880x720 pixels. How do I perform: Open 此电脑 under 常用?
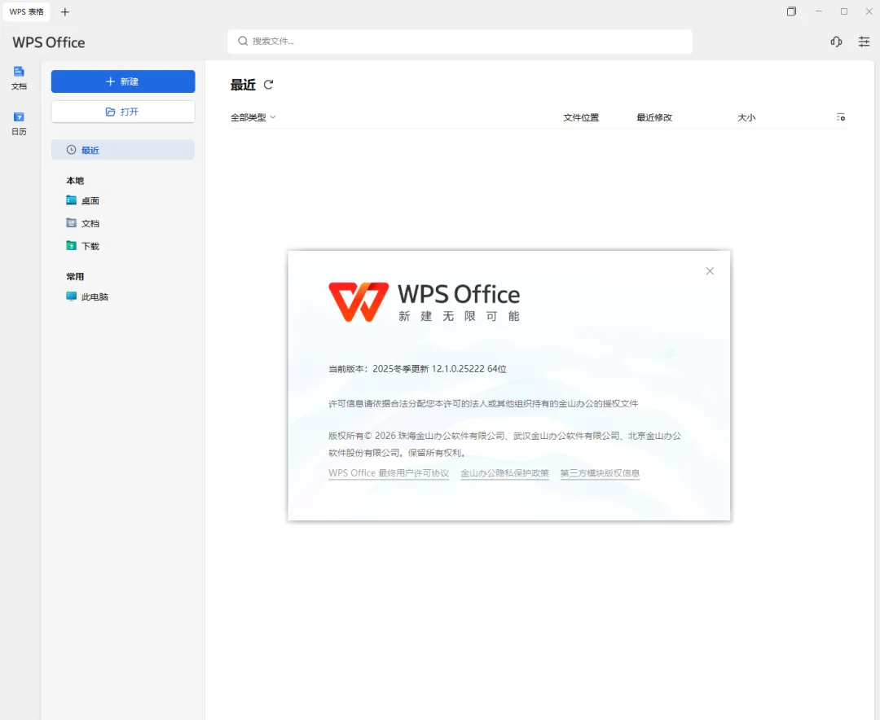(87, 296)
